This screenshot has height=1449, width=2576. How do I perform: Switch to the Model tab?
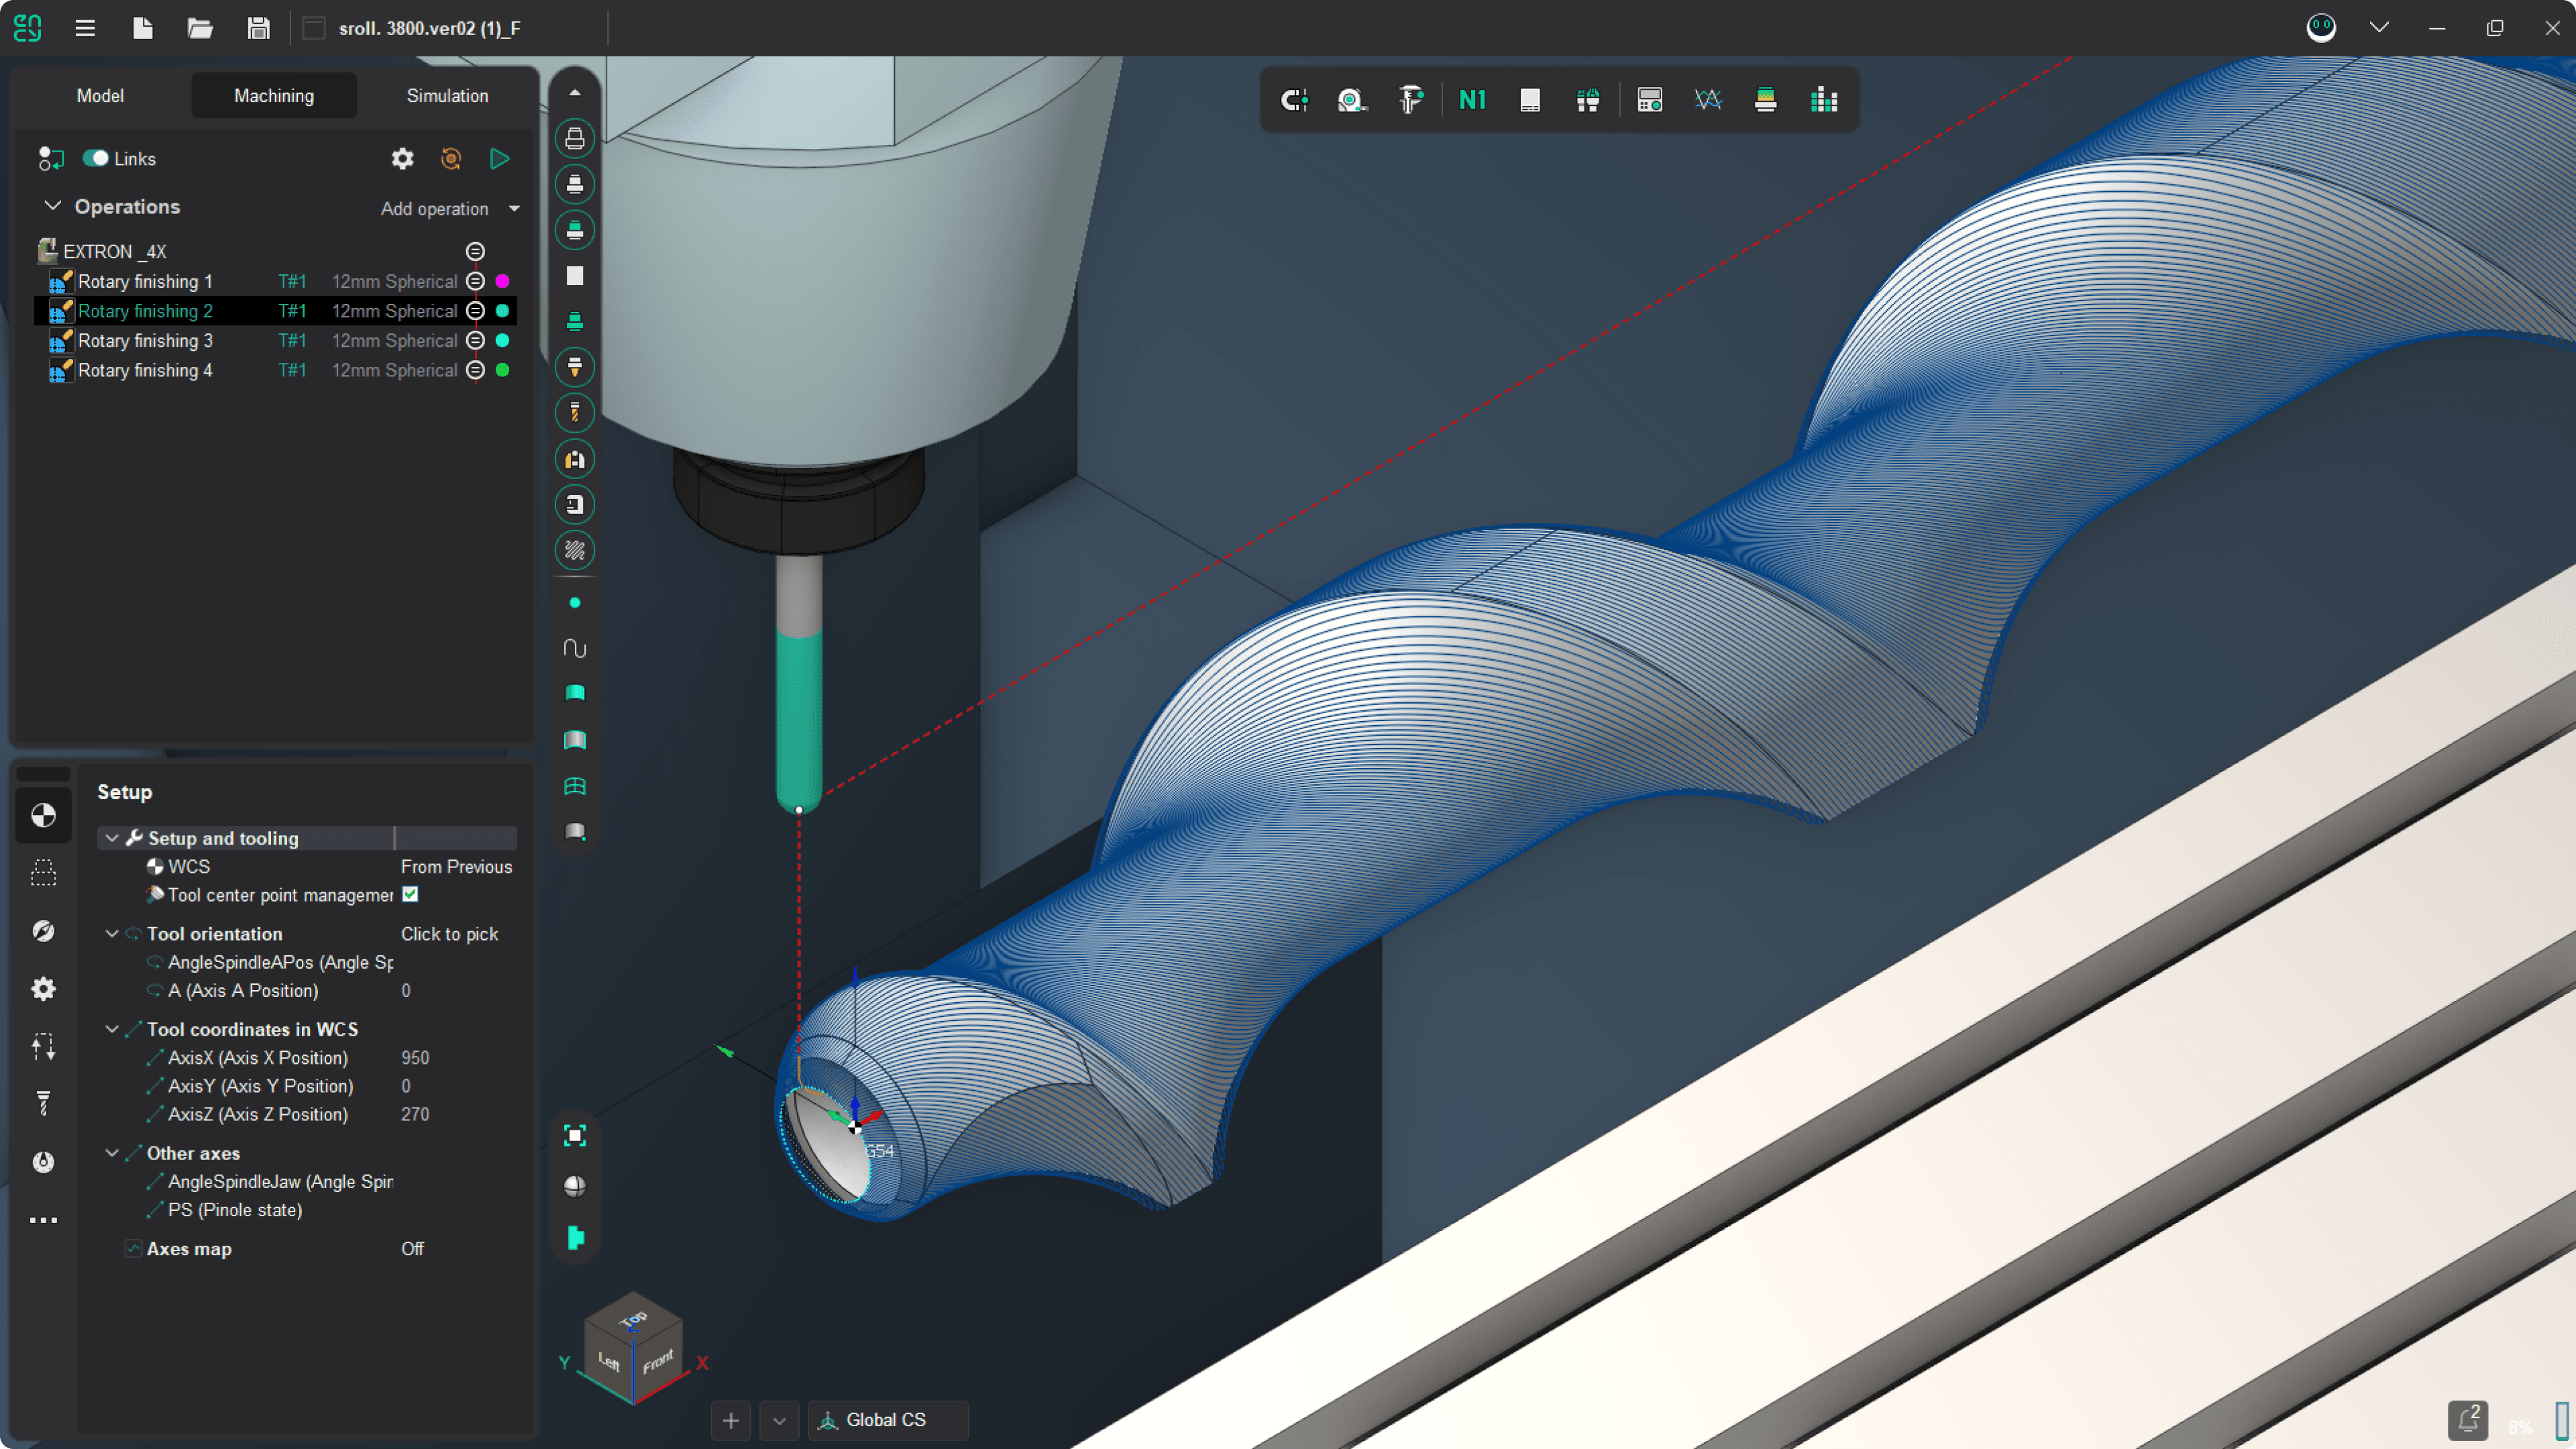coord(100,96)
